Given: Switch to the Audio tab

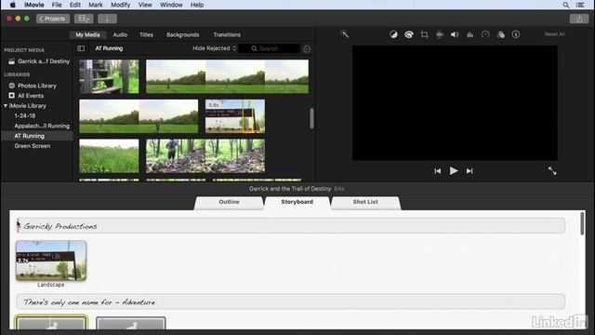Looking at the screenshot, I should (120, 34).
